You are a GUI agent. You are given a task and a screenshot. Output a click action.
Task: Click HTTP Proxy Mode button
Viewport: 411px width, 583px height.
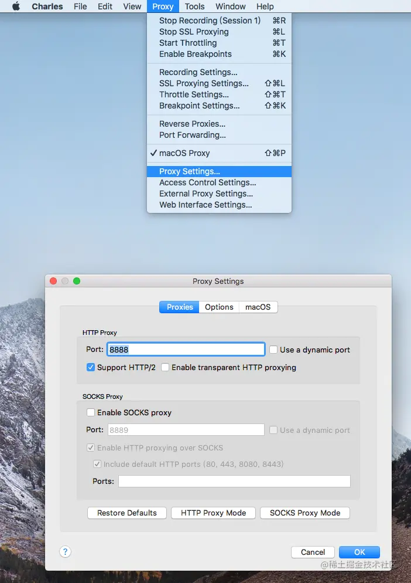point(214,513)
